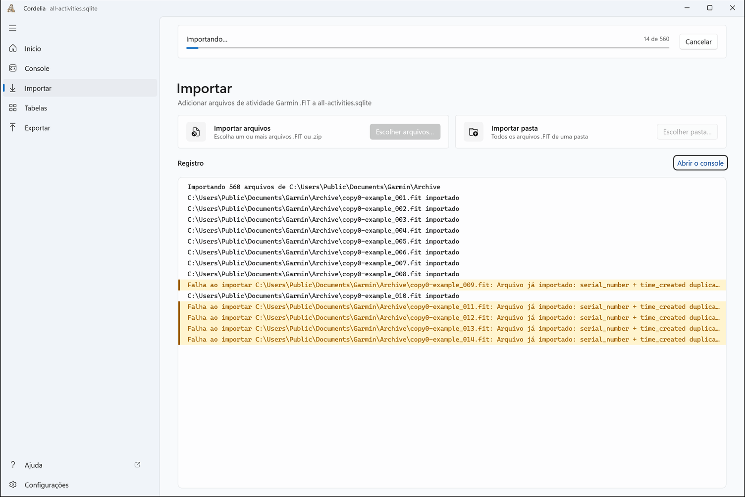This screenshot has width=745, height=497.
Task: Go to the Importar menu item
Action: (x=80, y=88)
